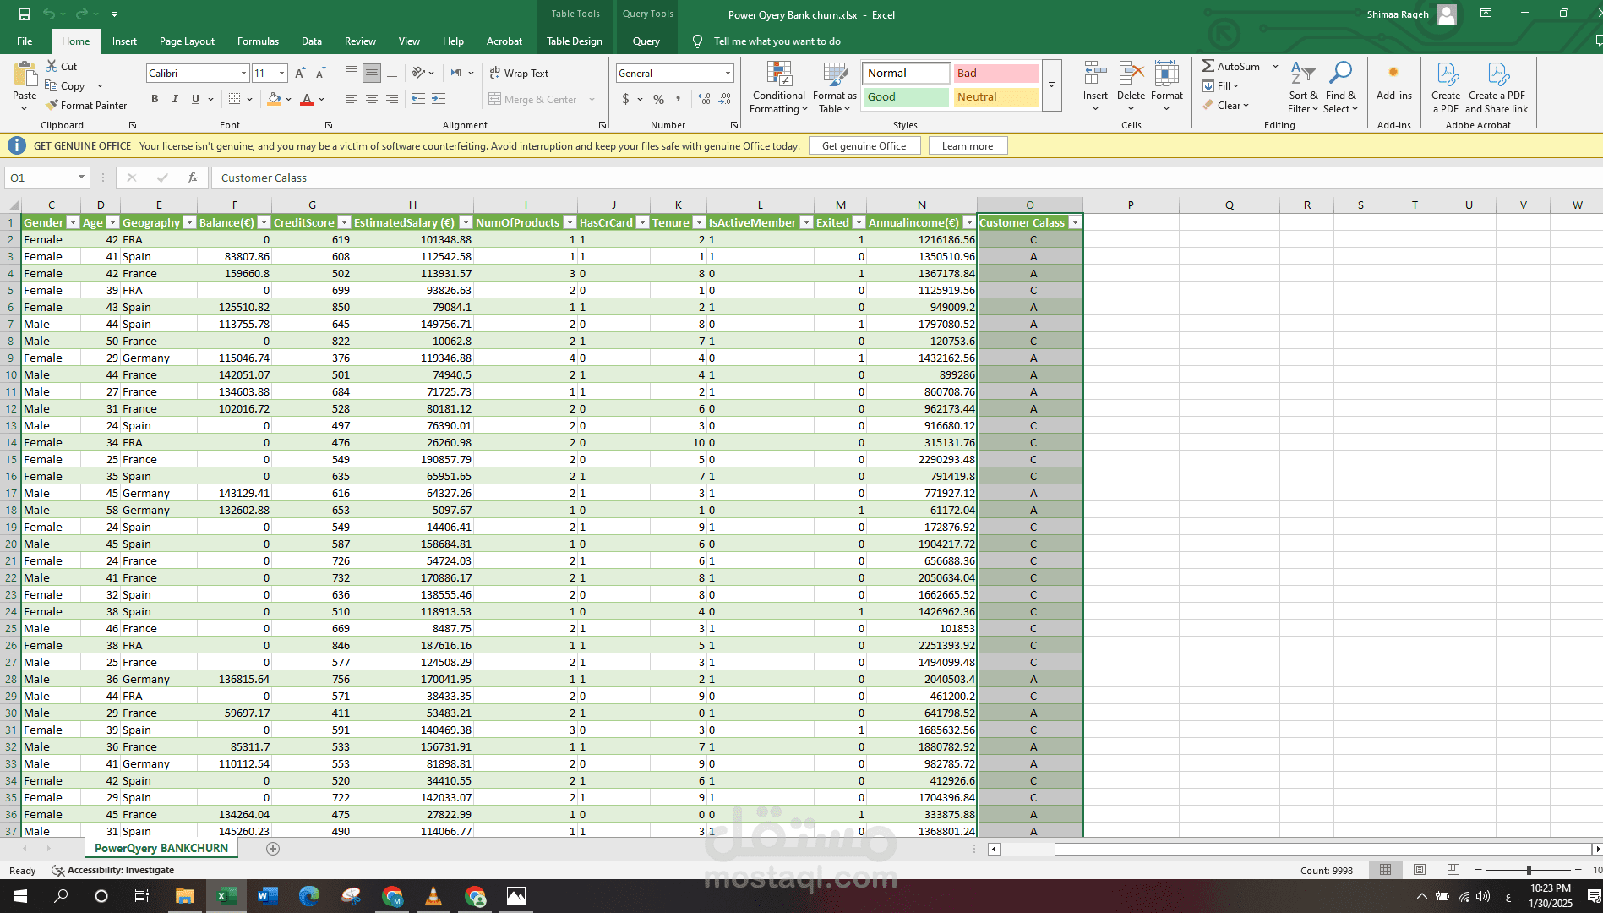This screenshot has width=1603, height=913.
Task: Add a new sheet with plus button
Action: pyautogui.click(x=272, y=849)
